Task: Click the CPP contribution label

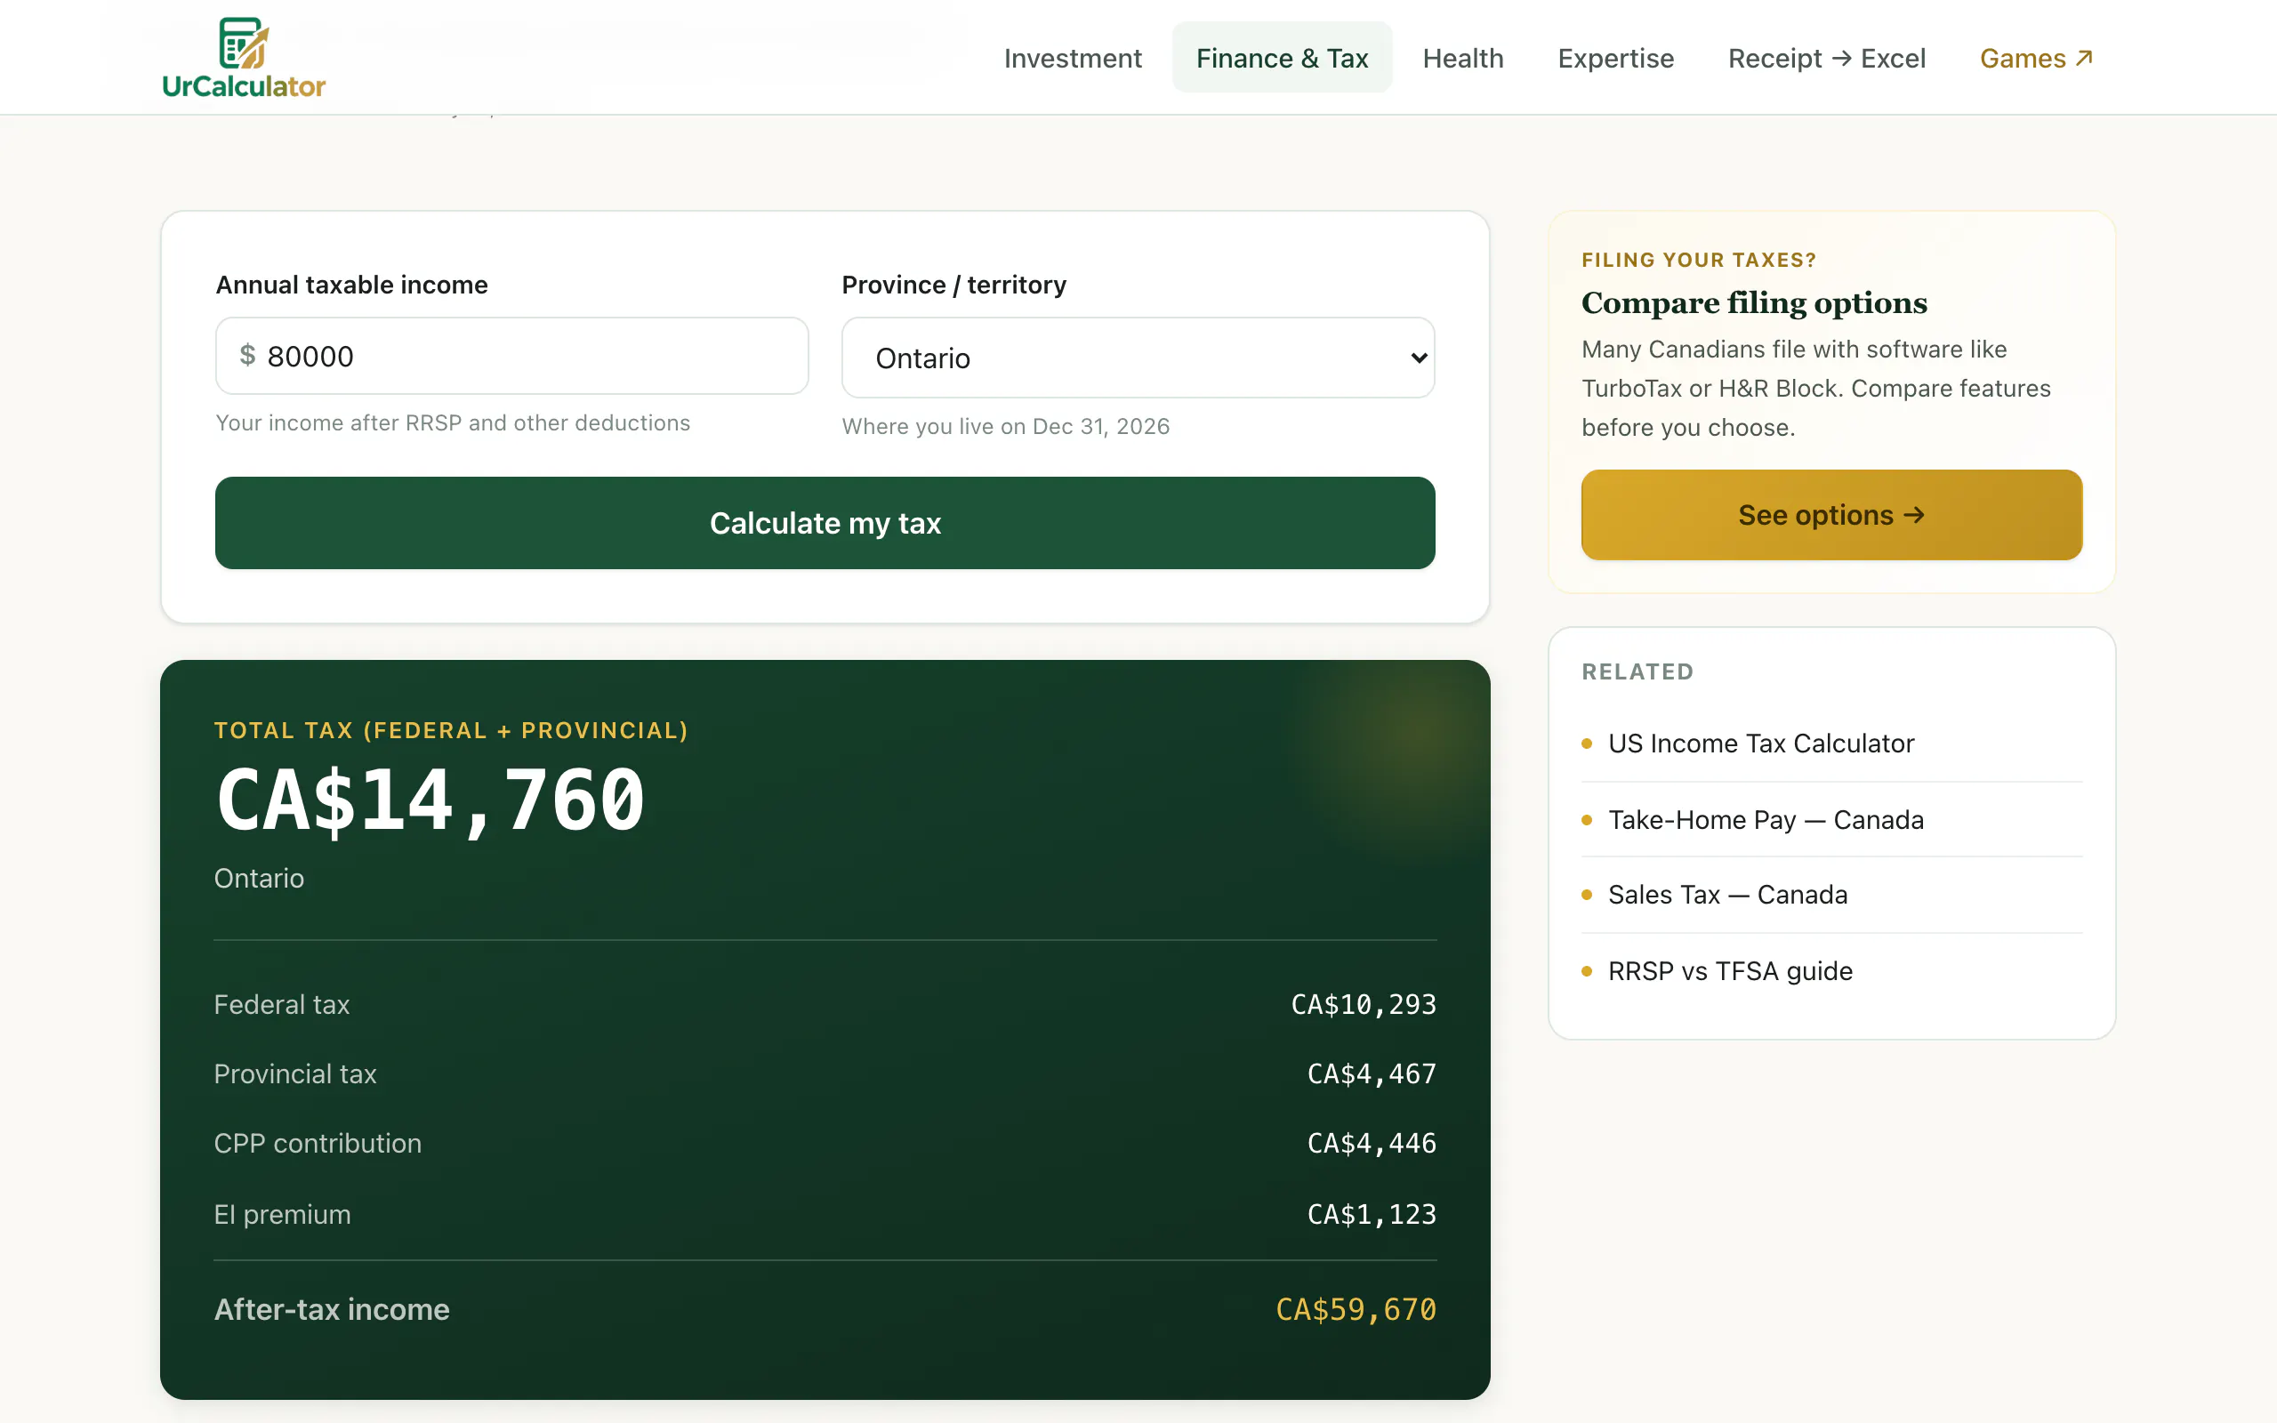Action: point(317,1144)
